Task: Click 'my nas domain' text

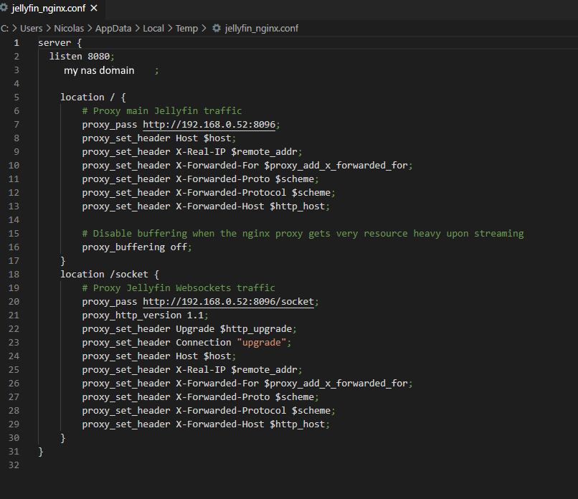Action: coord(99,70)
